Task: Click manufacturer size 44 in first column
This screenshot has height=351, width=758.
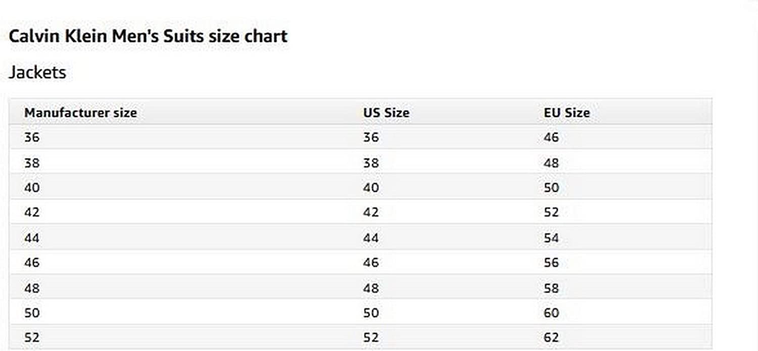Action: [31, 237]
